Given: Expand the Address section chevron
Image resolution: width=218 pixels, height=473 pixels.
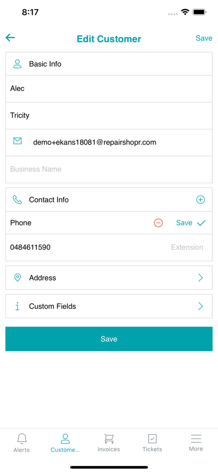Looking at the screenshot, I should click(201, 278).
